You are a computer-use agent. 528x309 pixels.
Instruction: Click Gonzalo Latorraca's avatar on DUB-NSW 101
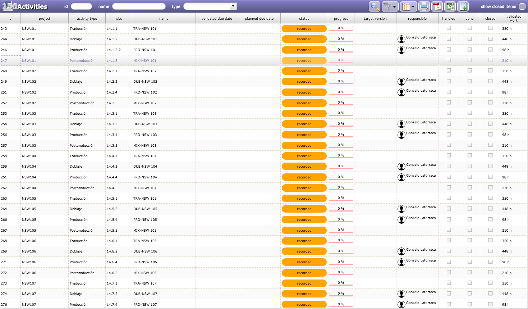click(x=401, y=39)
